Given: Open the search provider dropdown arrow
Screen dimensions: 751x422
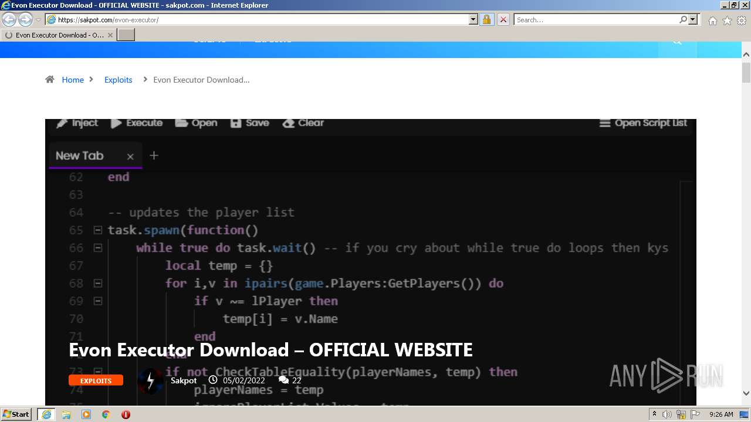Looking at the screenshot, I should tap(694, 19).
